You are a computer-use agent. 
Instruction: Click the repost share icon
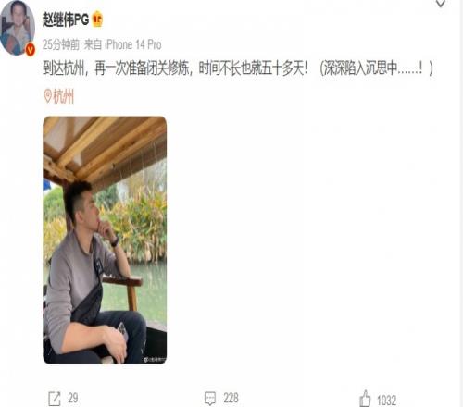tap(55, 399)
